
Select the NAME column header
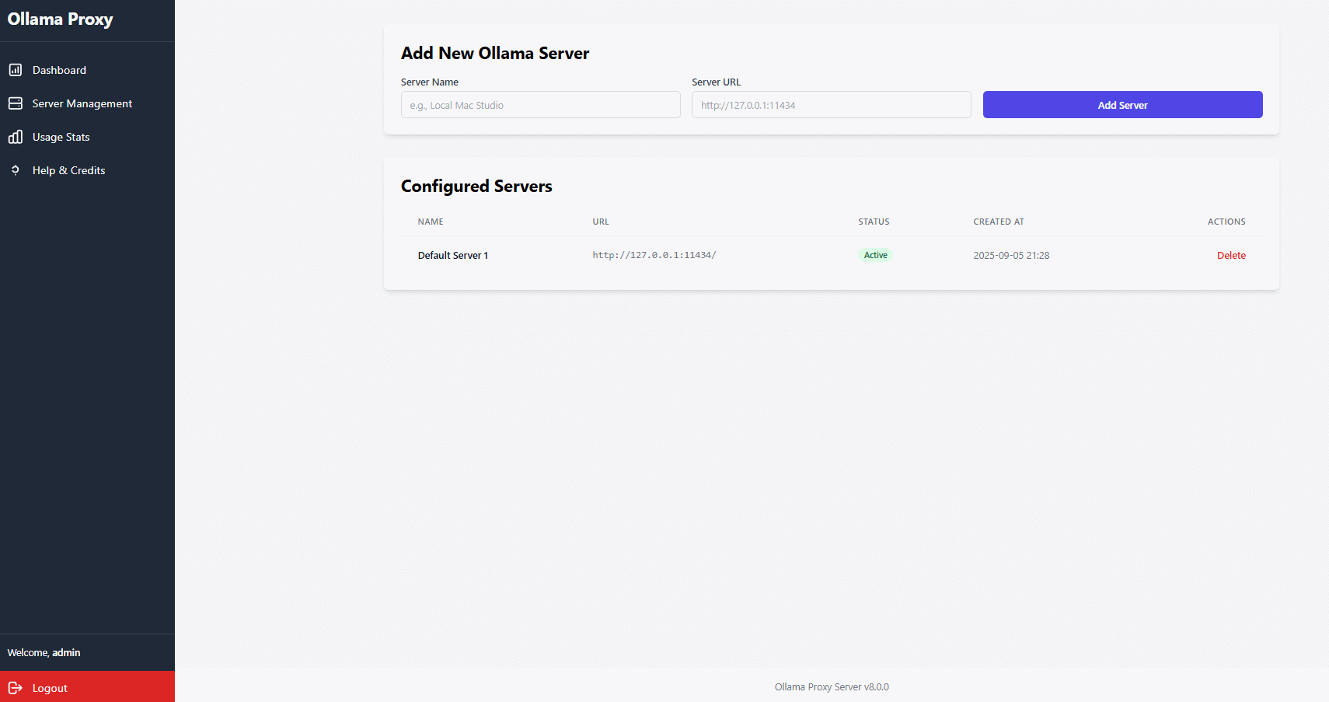tap(431, 222)
